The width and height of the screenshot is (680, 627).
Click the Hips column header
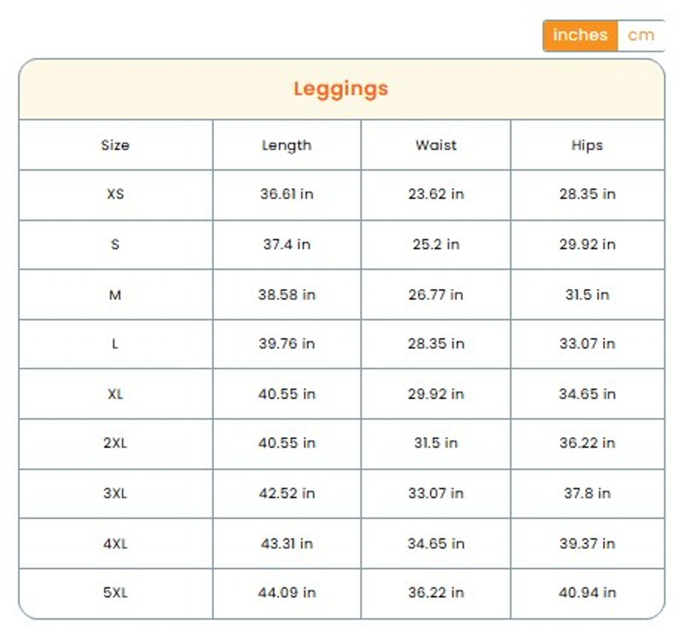tap(587, 145)
